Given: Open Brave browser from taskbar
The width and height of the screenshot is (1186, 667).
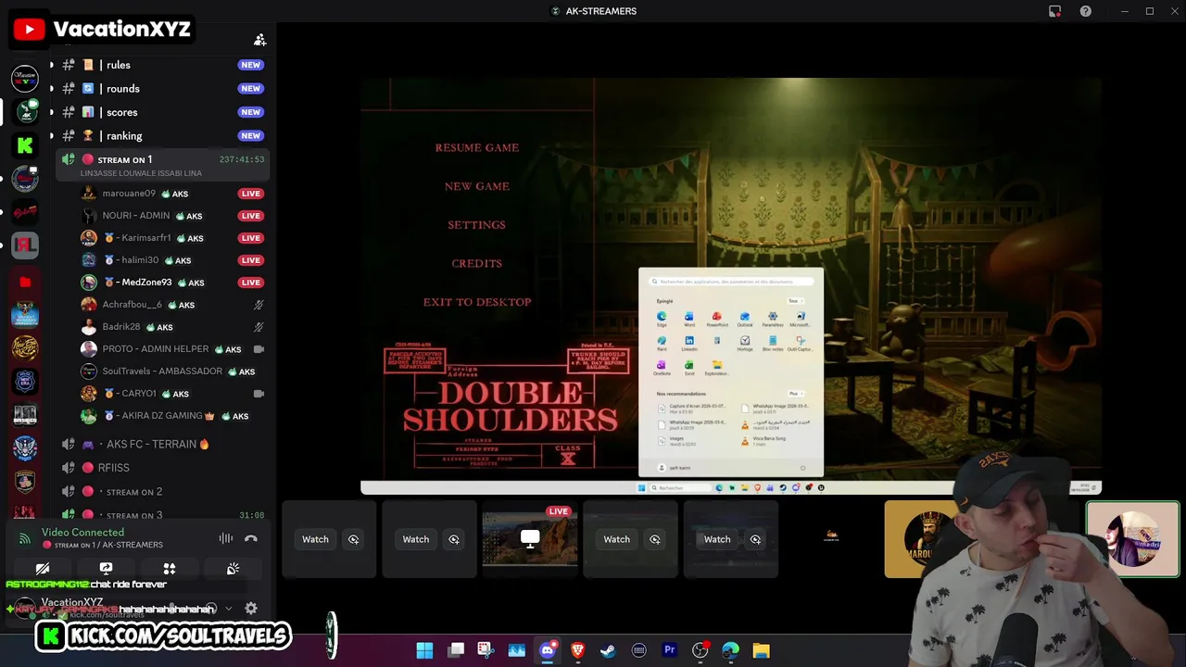Looking at the screenshot, I should pyautogui.click(x=577, y=650).
